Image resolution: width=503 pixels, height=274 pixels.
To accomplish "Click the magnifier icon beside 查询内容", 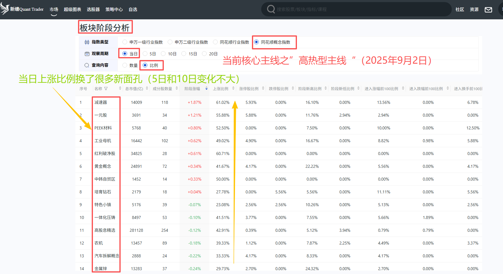I will (x=87, y=65).
